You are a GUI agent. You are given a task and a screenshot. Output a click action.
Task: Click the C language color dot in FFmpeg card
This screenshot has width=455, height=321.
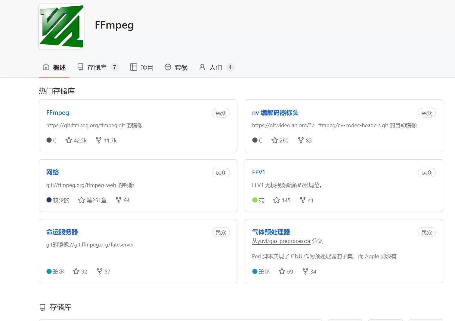click(49, 140)
